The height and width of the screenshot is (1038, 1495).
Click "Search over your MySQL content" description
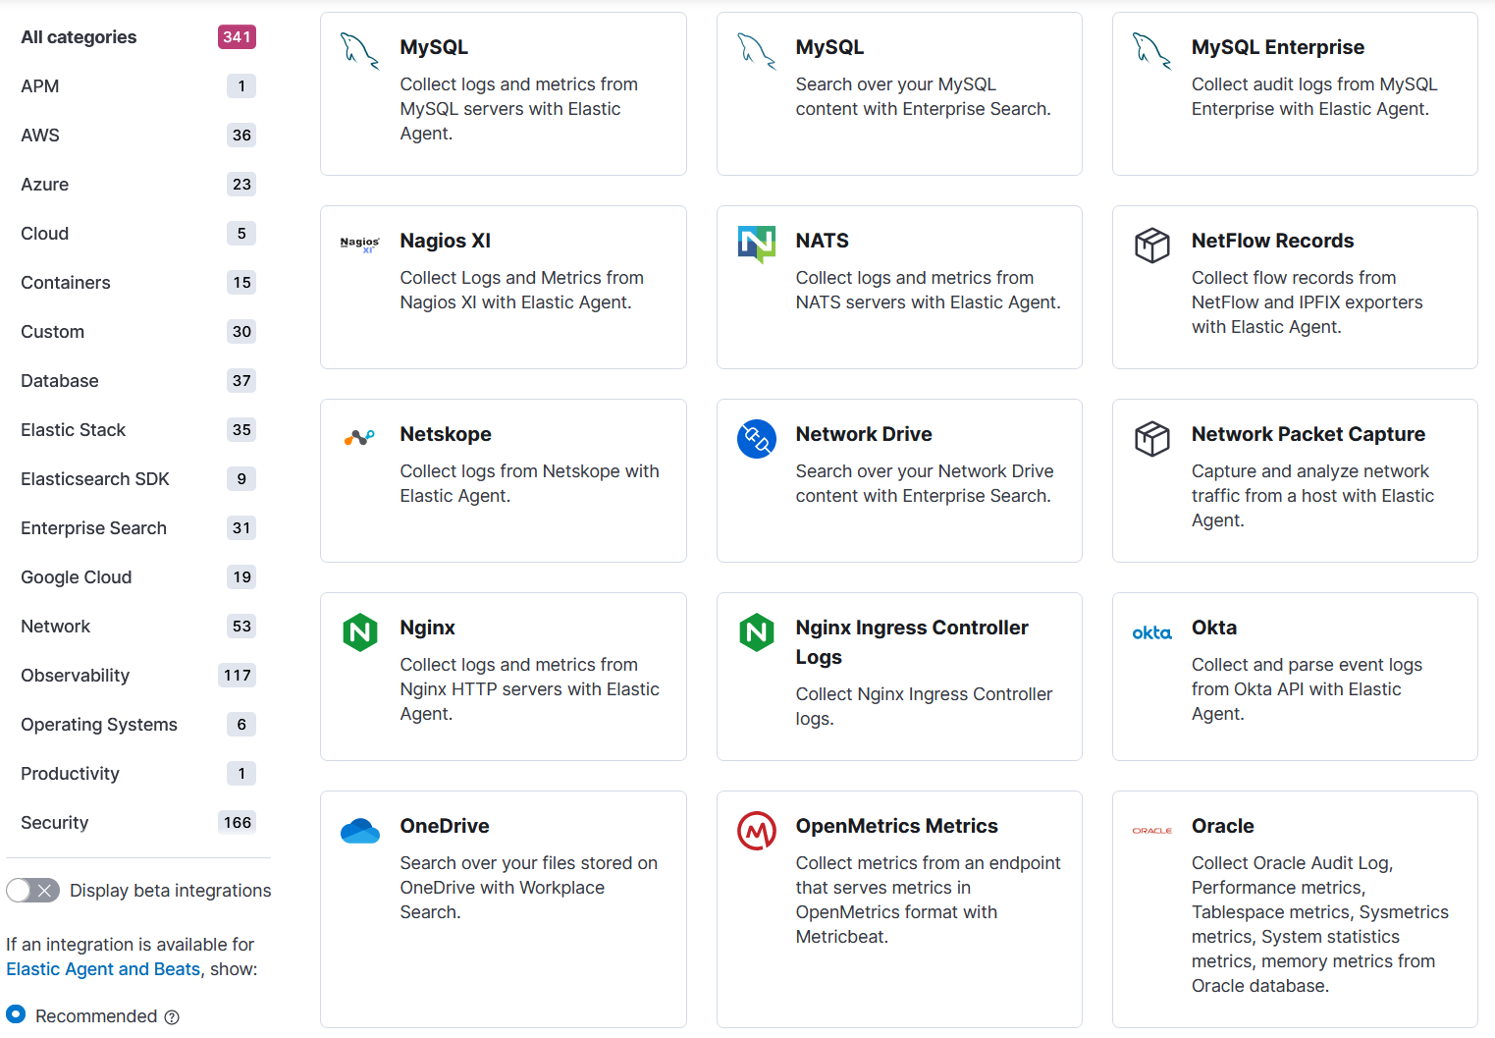point(924,97)
